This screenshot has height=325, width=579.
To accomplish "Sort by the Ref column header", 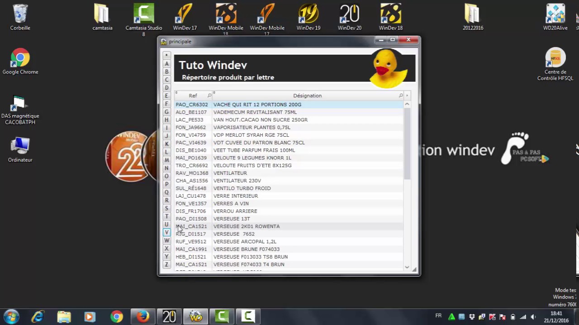I will (x=193, y=95).
